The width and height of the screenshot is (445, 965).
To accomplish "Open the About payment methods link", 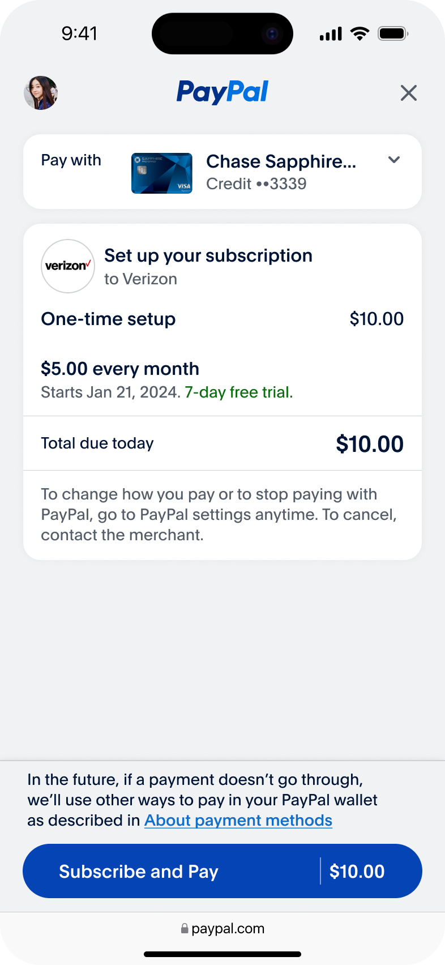I will pyautogui.click(x=238, y=821).
